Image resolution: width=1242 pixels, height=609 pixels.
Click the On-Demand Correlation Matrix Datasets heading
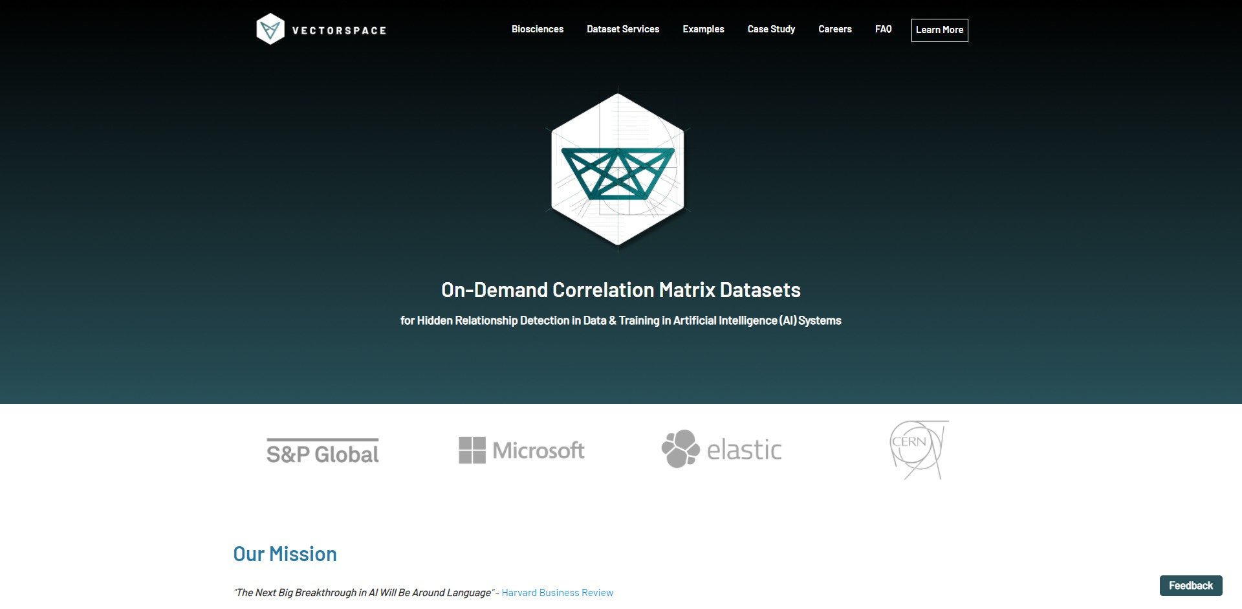[x=620, y=290]
